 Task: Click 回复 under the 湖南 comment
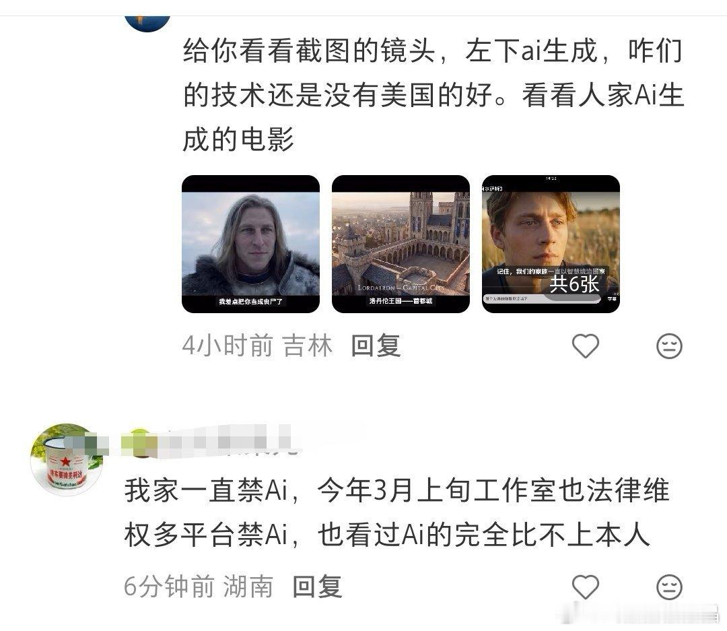[x=318, y=587]
